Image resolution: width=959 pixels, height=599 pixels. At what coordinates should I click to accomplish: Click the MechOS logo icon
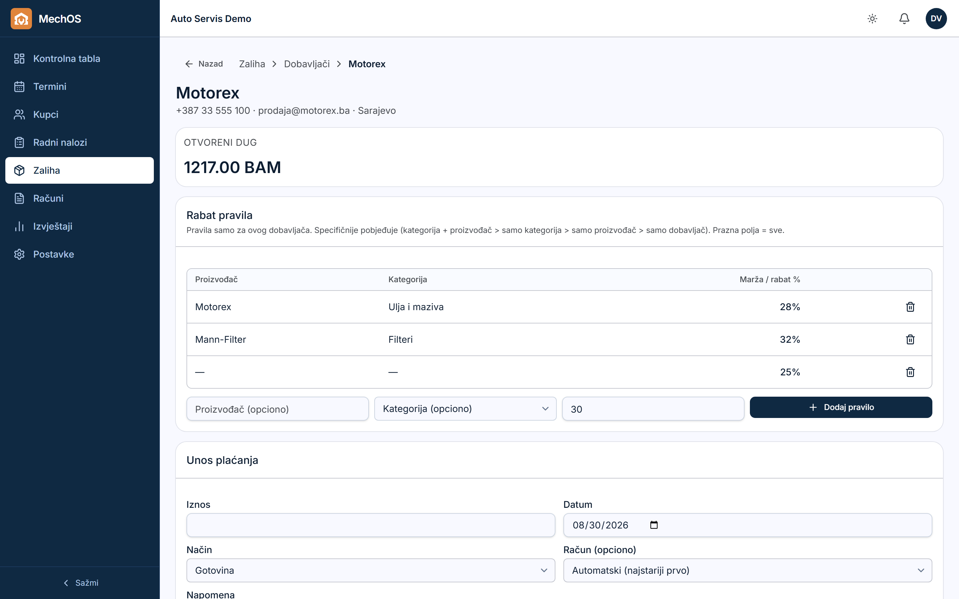[21, 19]
